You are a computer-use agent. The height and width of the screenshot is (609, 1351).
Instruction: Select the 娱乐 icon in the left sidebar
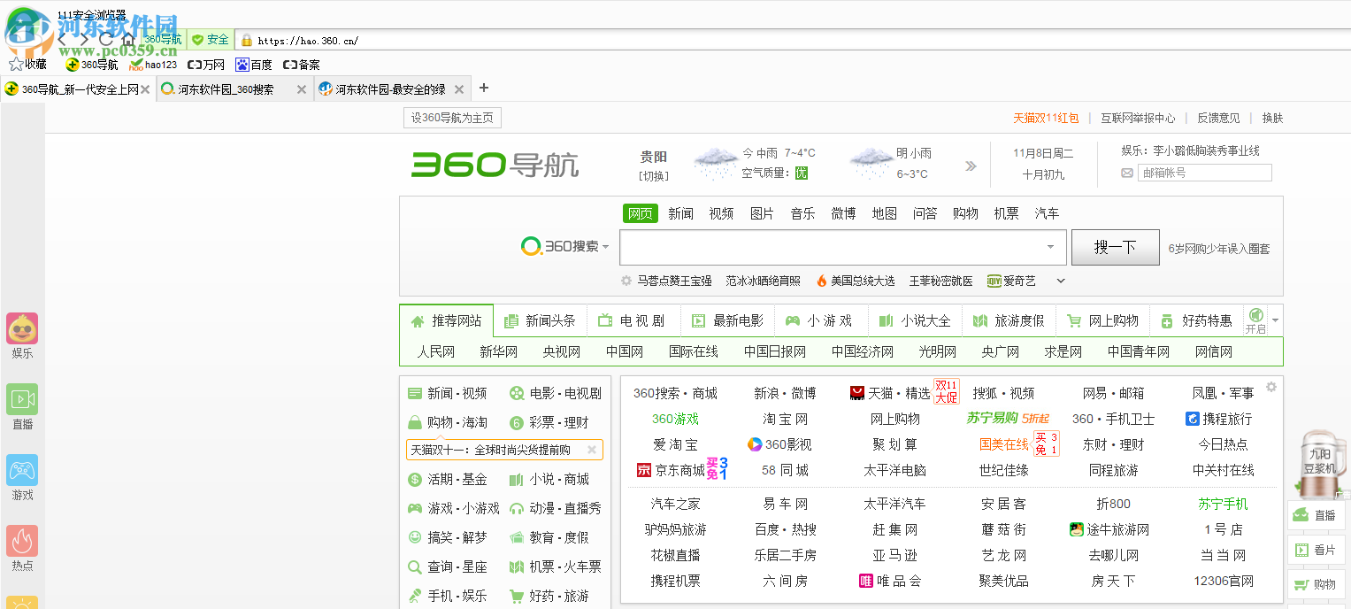(x=21, y=328)
